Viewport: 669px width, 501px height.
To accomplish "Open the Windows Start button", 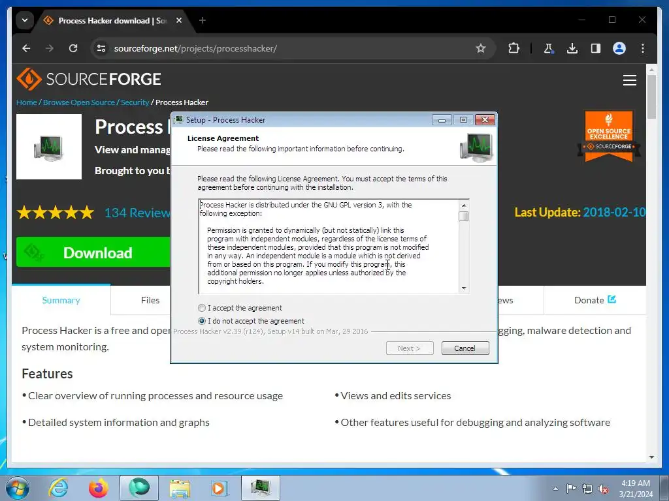I will click(18, 488).
